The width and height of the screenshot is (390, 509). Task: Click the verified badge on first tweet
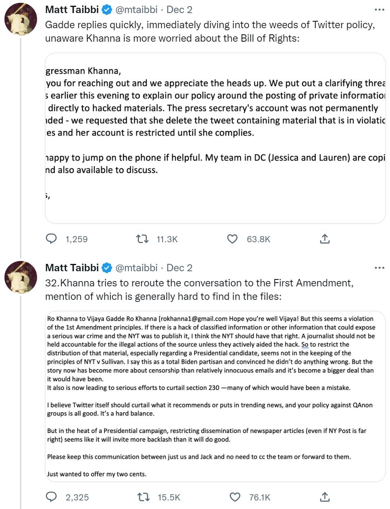(x=107, y=9)
